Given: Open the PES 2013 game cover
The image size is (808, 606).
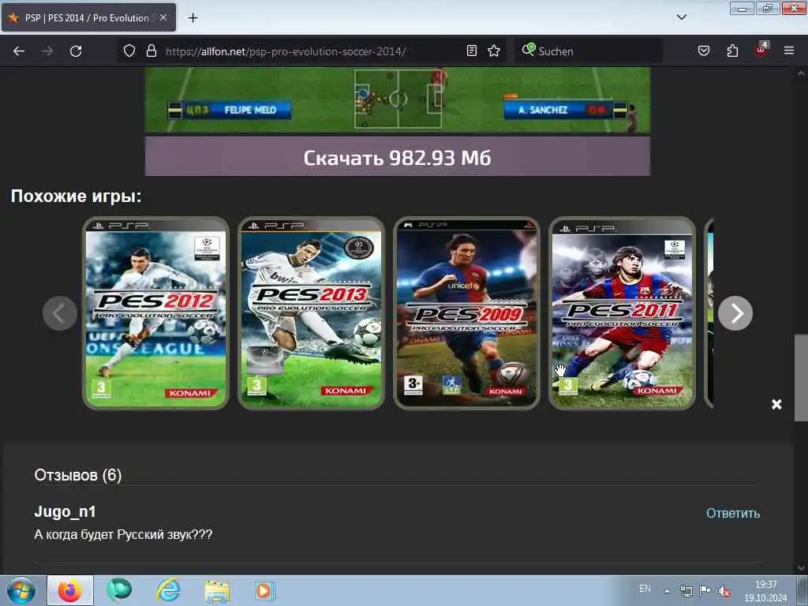Looking at the screenshot, I should 311,312.
